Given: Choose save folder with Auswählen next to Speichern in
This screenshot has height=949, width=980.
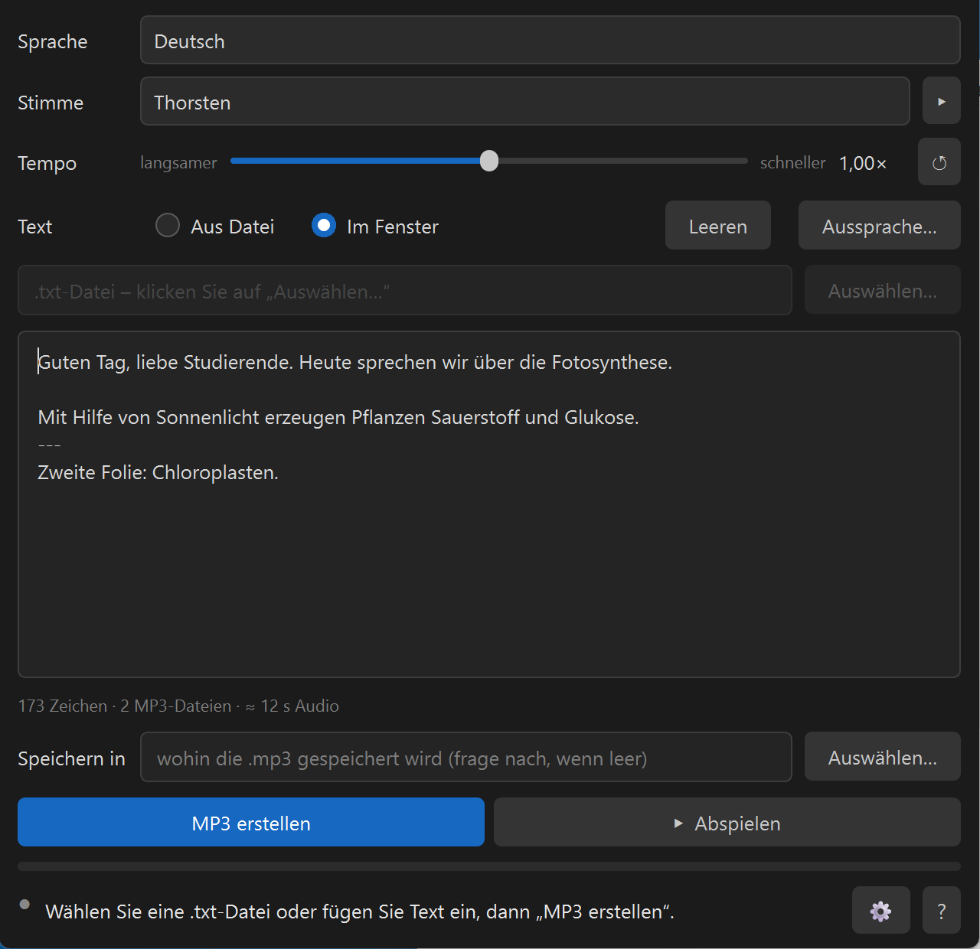Looking at the screenshot, I should click(882, 757).
